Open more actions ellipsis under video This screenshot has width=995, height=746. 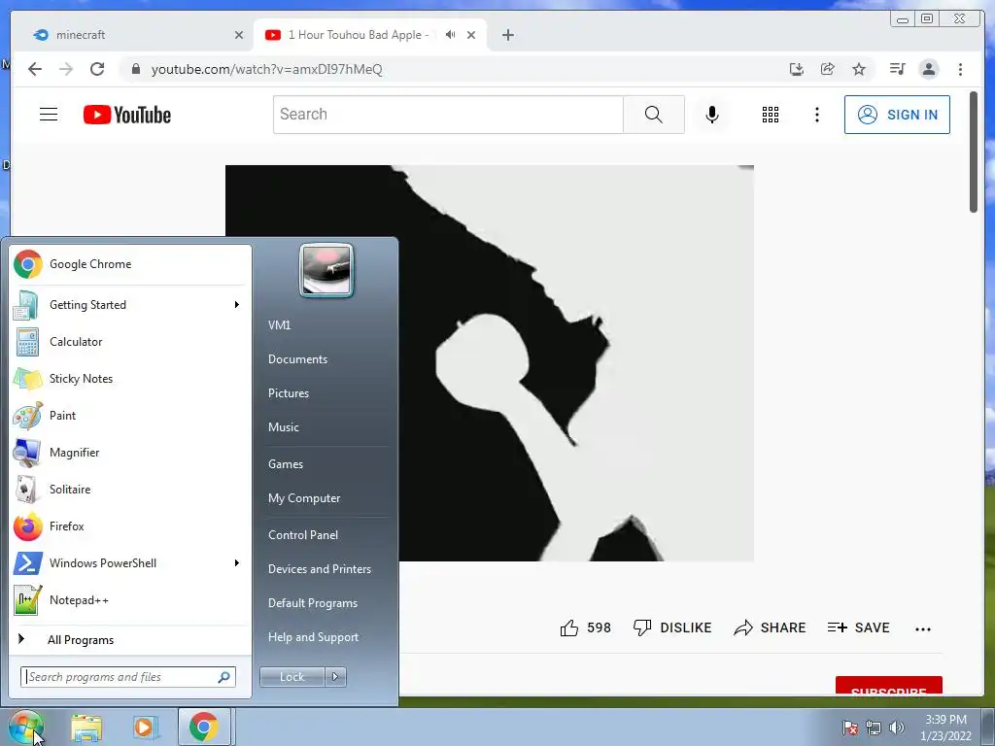point(923,629)
